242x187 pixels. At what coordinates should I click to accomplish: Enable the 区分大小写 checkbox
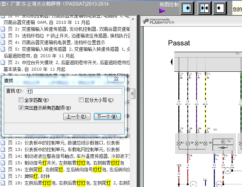coord(81,100)
